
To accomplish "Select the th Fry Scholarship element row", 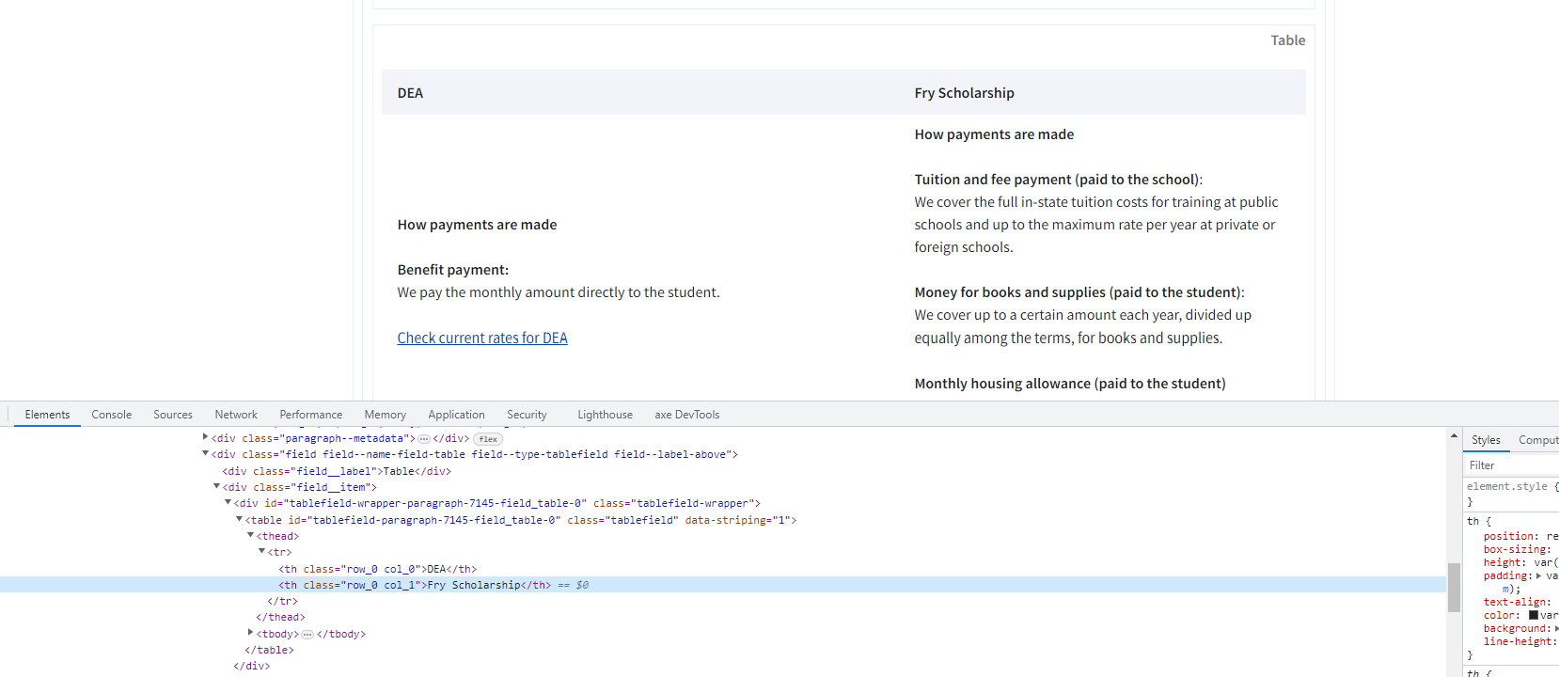I will coord(722,585).
